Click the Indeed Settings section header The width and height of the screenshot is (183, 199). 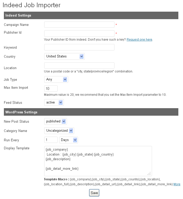[91, 16]
